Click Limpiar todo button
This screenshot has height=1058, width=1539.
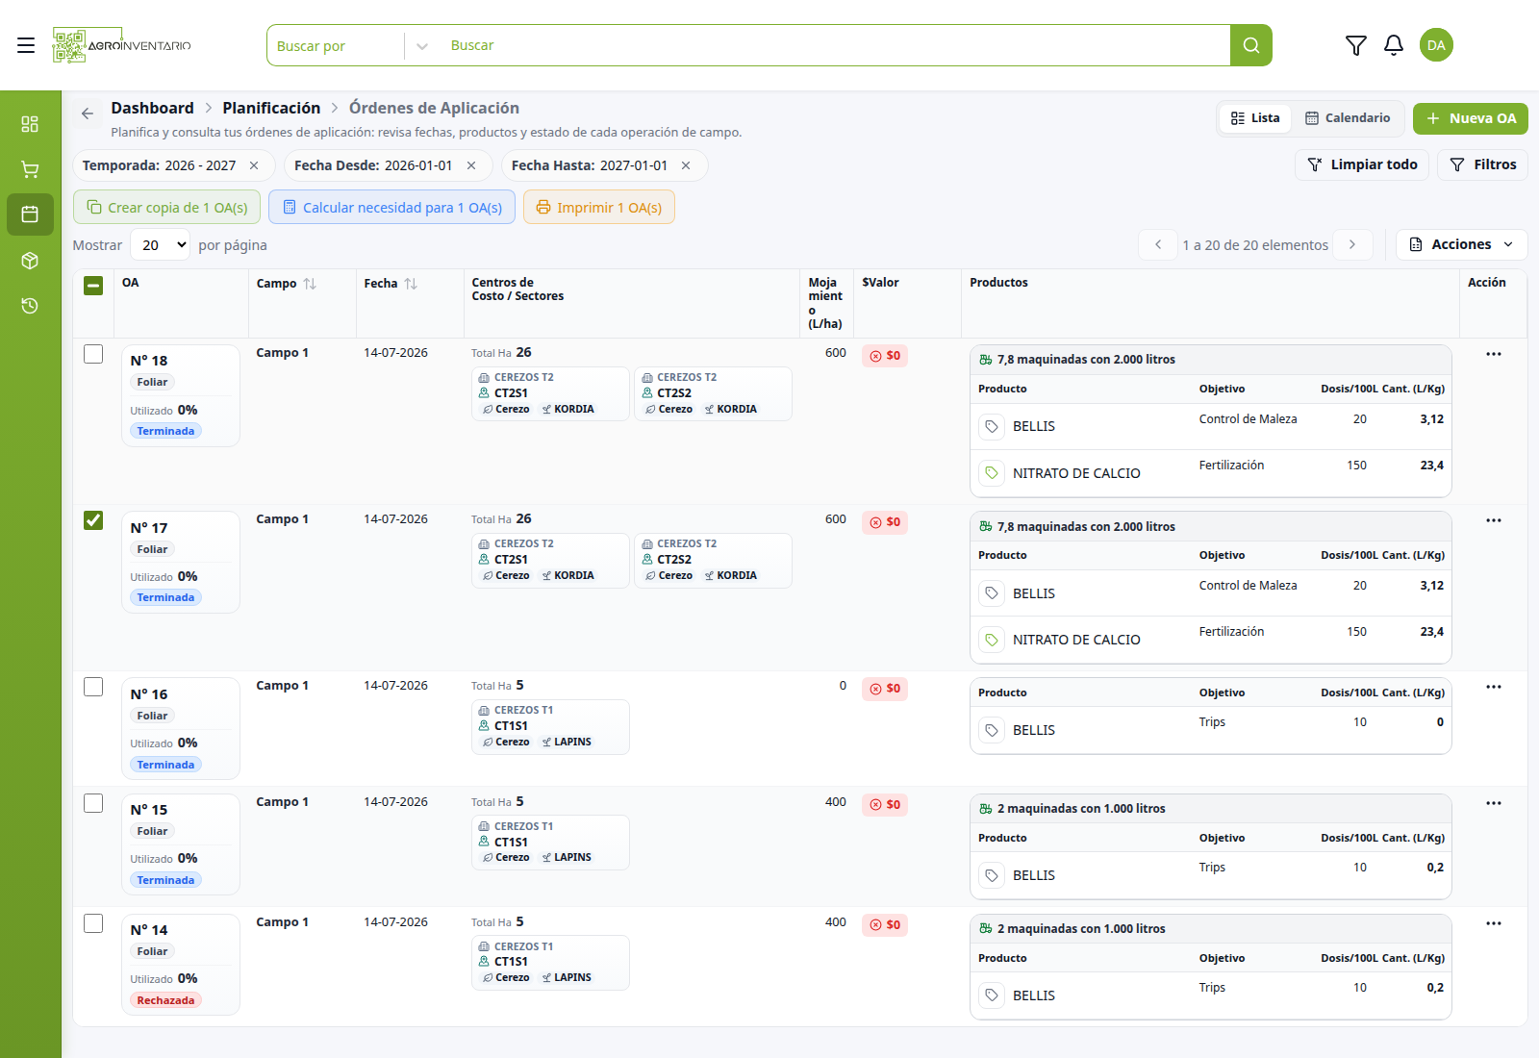(x=1362, y=164)
